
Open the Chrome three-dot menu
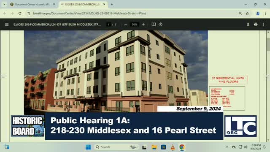265,13
